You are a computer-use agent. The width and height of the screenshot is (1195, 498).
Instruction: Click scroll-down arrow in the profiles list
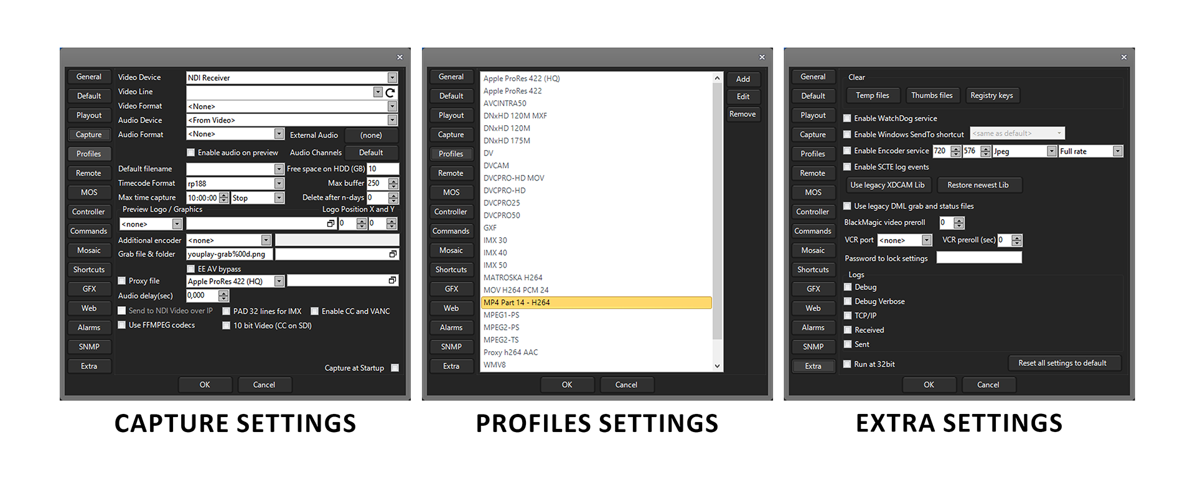(717, 366)
